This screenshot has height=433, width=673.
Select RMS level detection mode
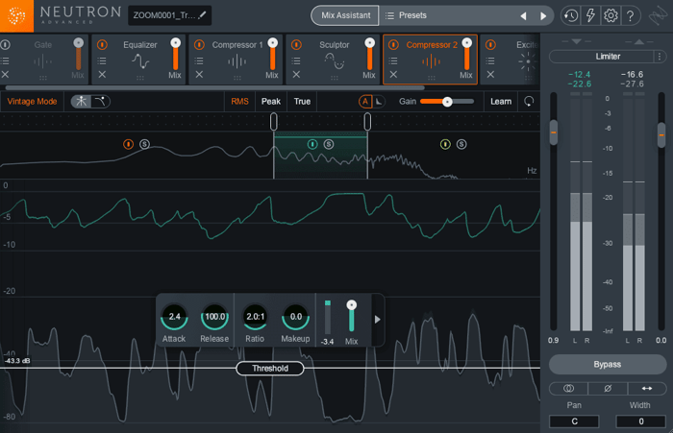(x=239, y=102)
